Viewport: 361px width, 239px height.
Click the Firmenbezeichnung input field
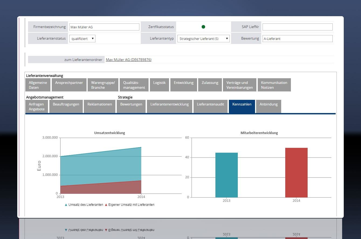click(x=104, y=27)
